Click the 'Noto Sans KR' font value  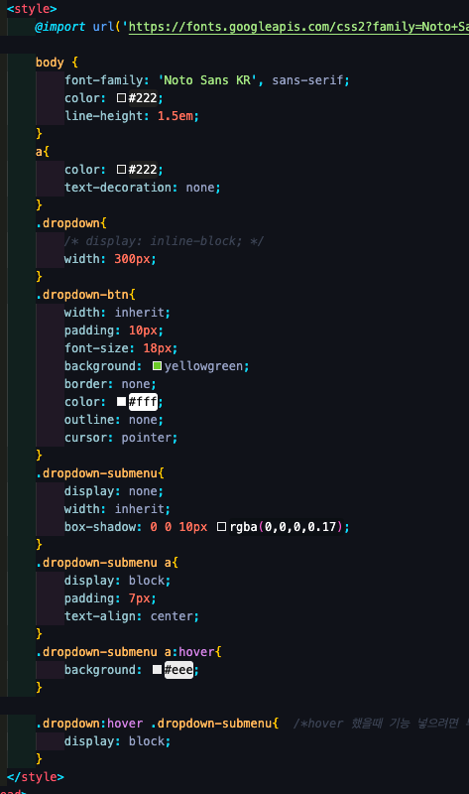point(207,80)
